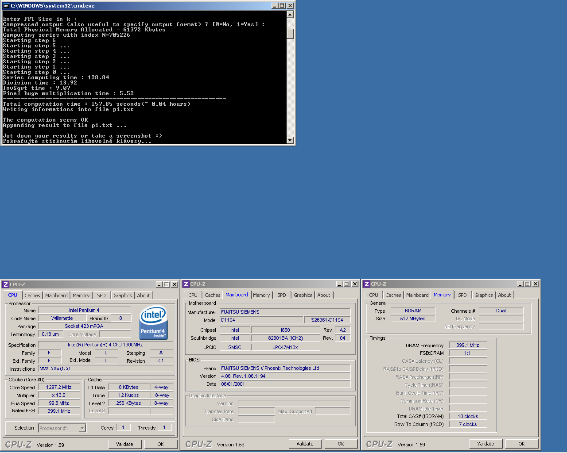Click the LPCIO value LPC47M10x

pos(285,347)
